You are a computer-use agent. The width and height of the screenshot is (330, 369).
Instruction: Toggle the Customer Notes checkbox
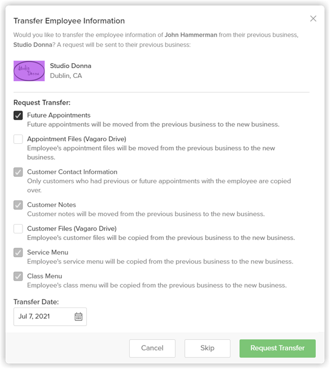[18, 205]
